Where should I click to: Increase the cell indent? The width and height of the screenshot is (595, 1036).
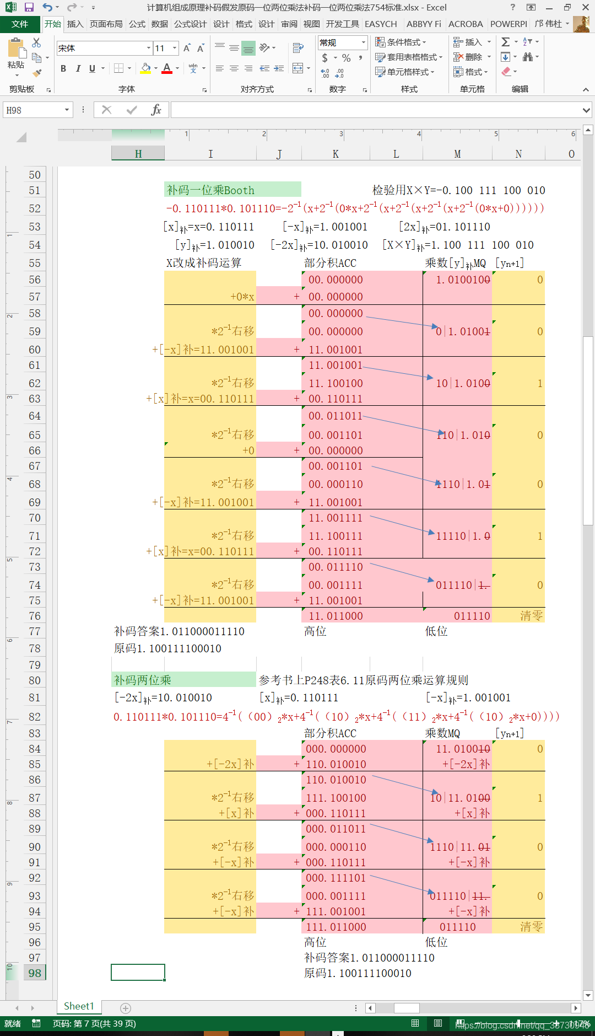click(279, 69)
